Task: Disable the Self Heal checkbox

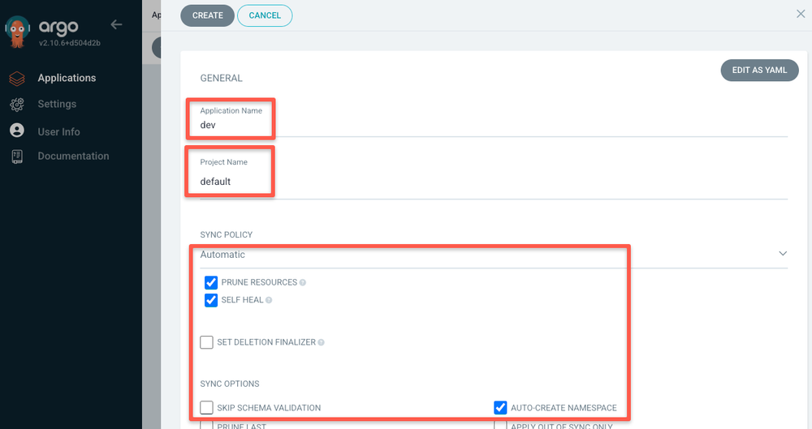Action: click(211, 300)
